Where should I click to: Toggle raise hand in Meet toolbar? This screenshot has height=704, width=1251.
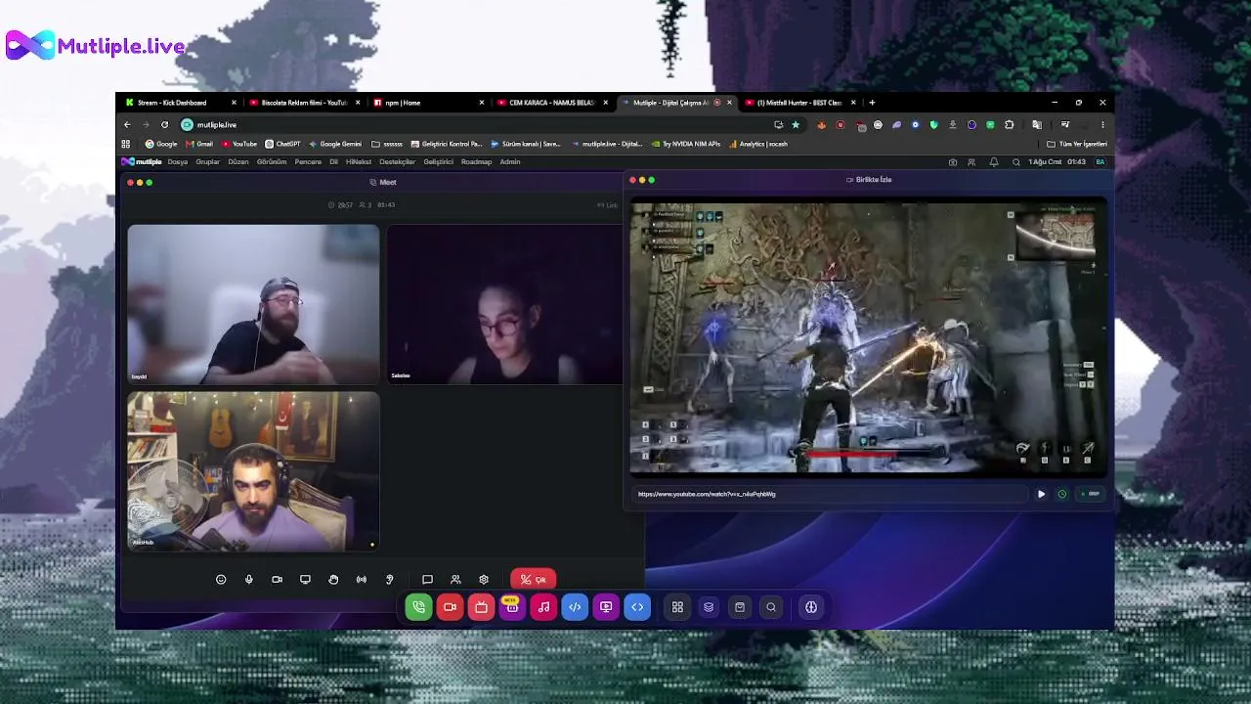333,580
